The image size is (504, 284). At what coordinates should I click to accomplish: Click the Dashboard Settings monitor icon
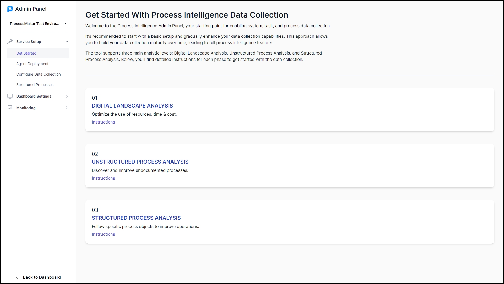click(x=10, y=96)
